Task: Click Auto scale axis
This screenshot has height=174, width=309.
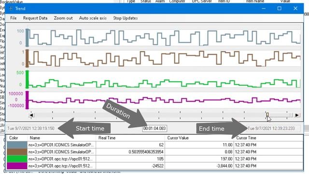Action: [93, 18]
